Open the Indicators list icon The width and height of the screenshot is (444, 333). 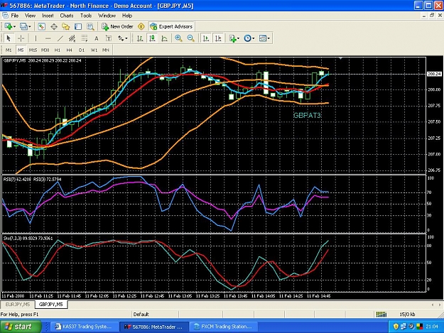[x=233, y=38]
